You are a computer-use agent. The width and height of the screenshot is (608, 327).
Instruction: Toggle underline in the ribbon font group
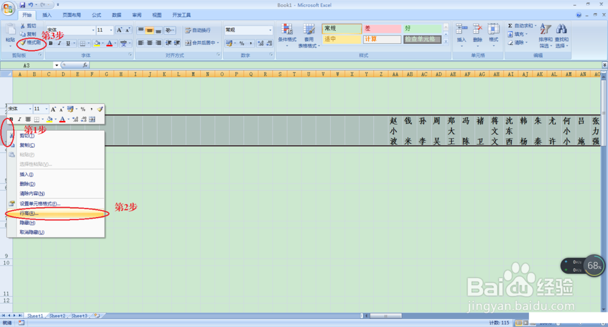(68, 43)
